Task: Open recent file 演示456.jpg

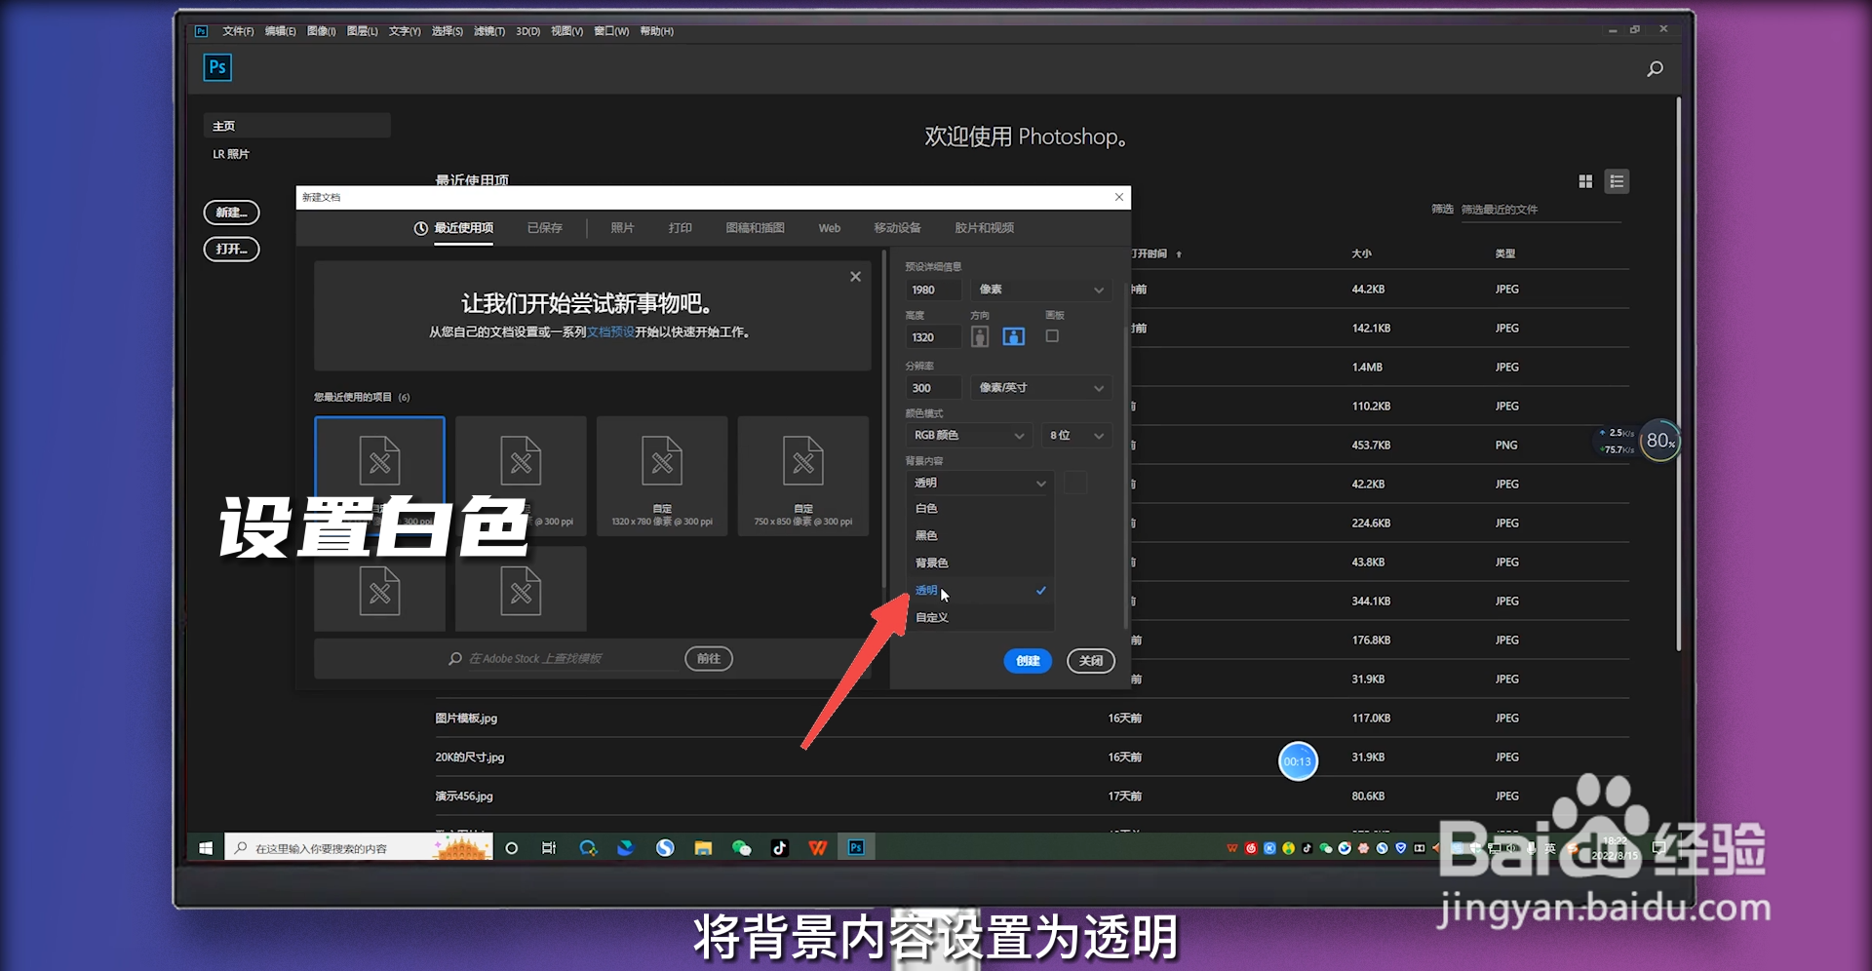Action: (464, 796)
